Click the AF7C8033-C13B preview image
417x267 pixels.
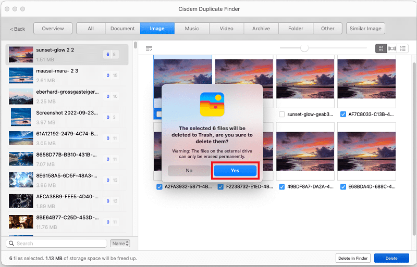(366, 79)
